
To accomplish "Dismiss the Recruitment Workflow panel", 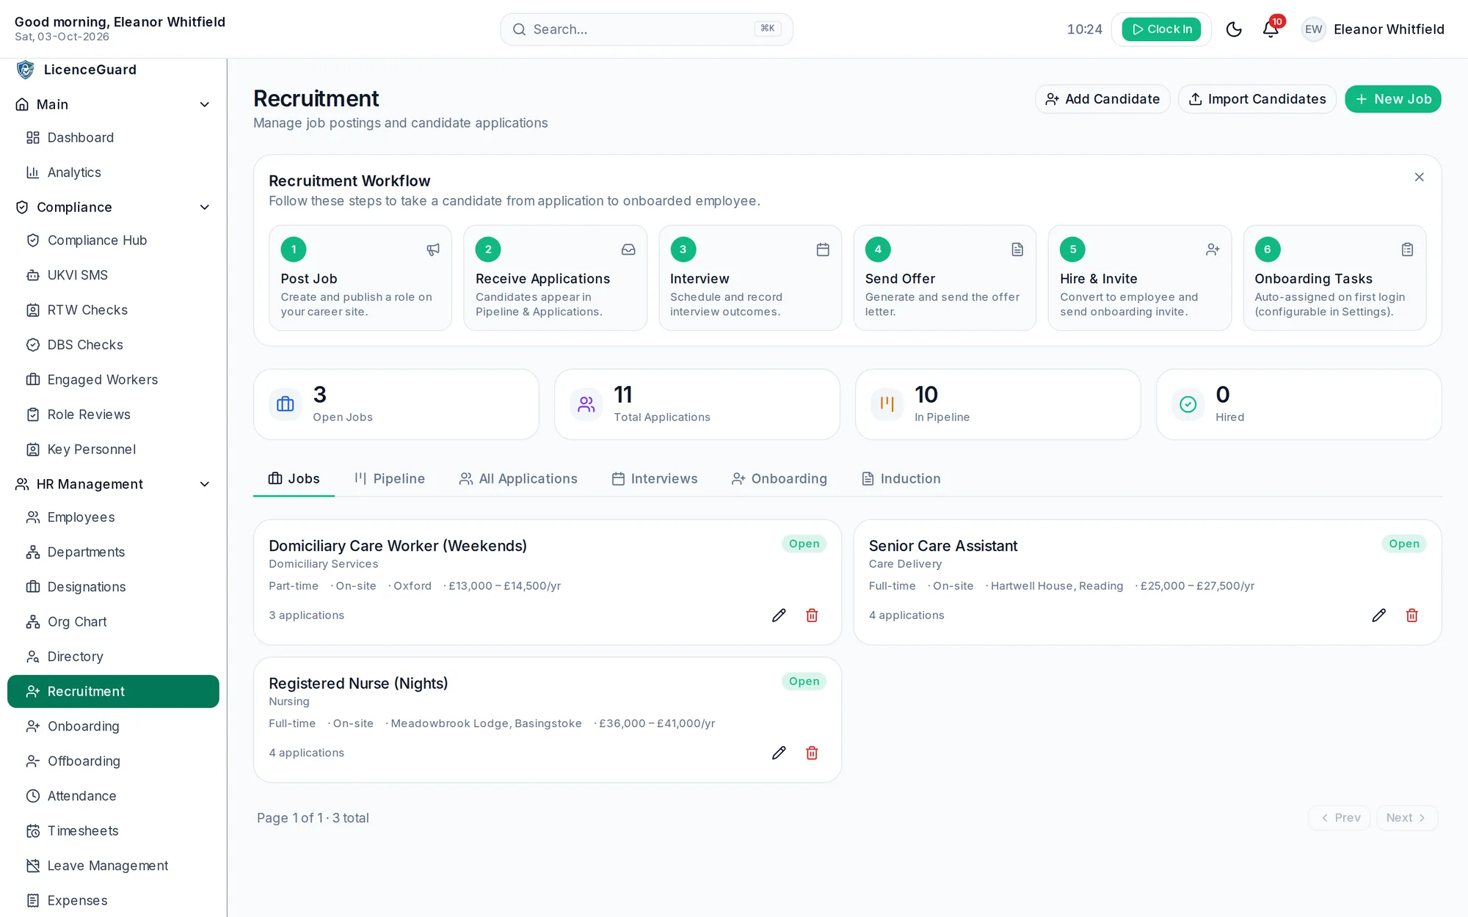I will [x=1420, y=177].
